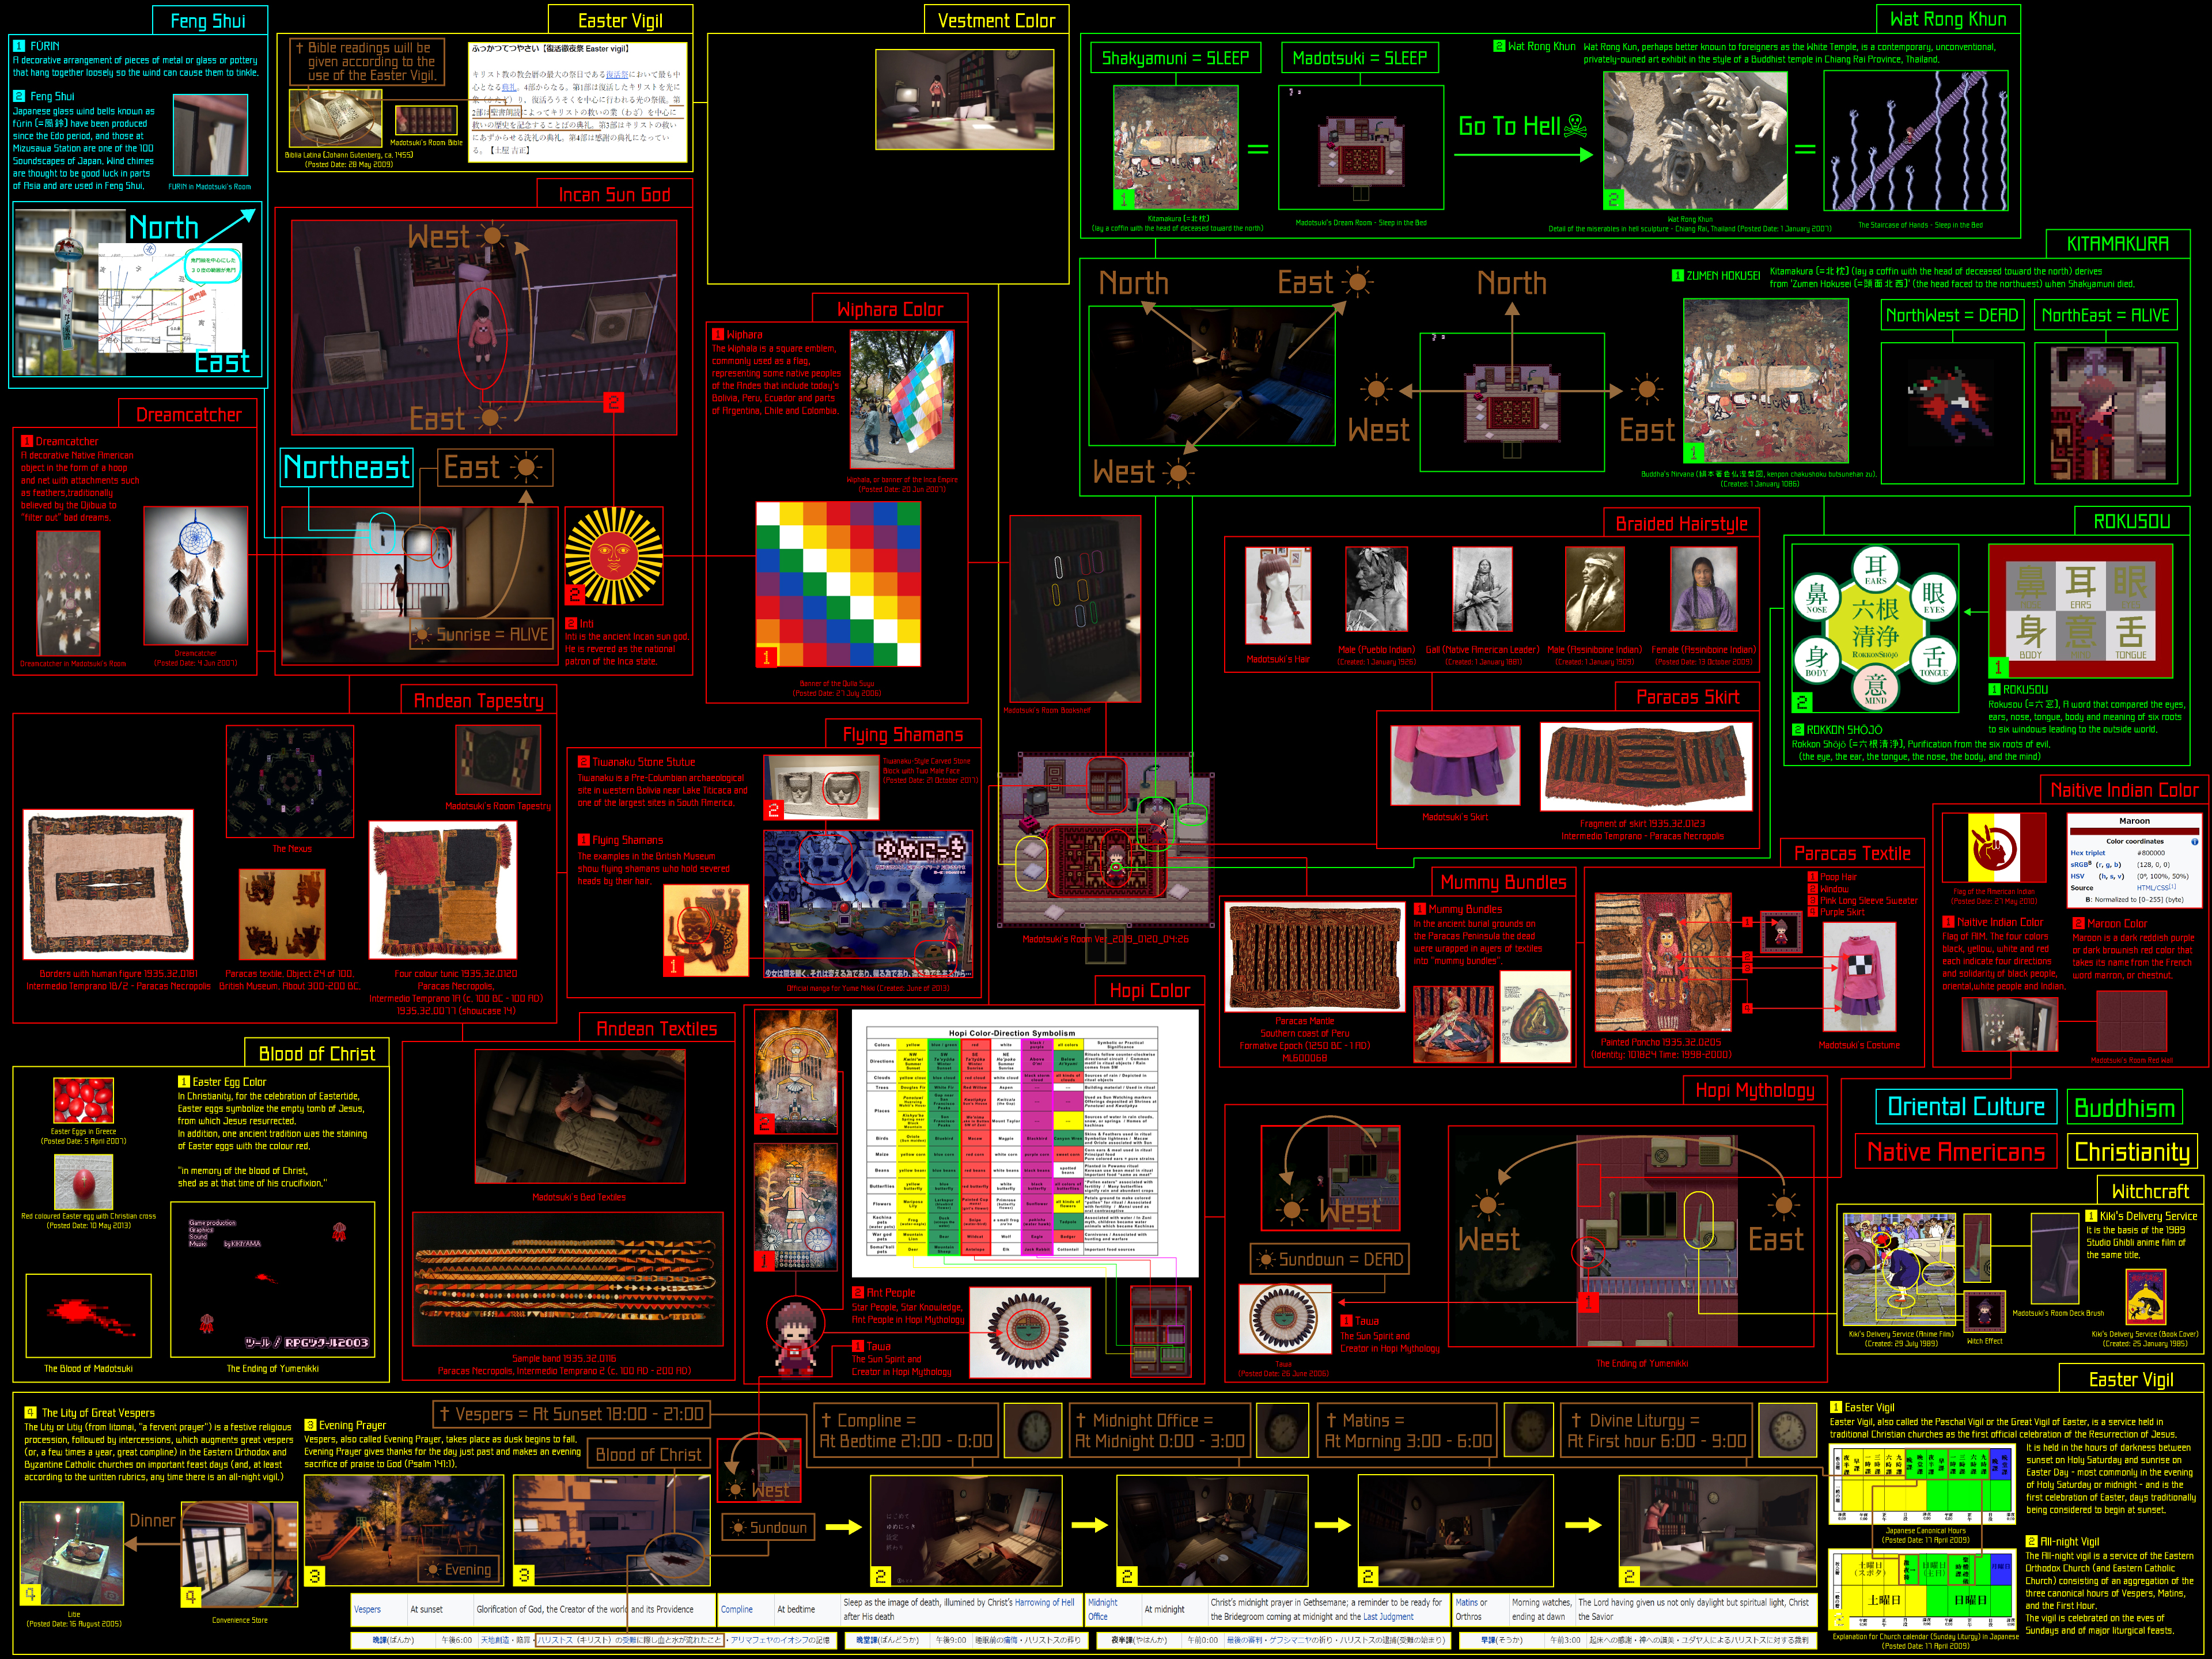
Task: Click the Flying Shamans header
Action: pos(903,735)
